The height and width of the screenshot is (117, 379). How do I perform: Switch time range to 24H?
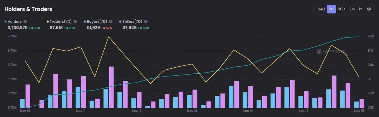321,9
